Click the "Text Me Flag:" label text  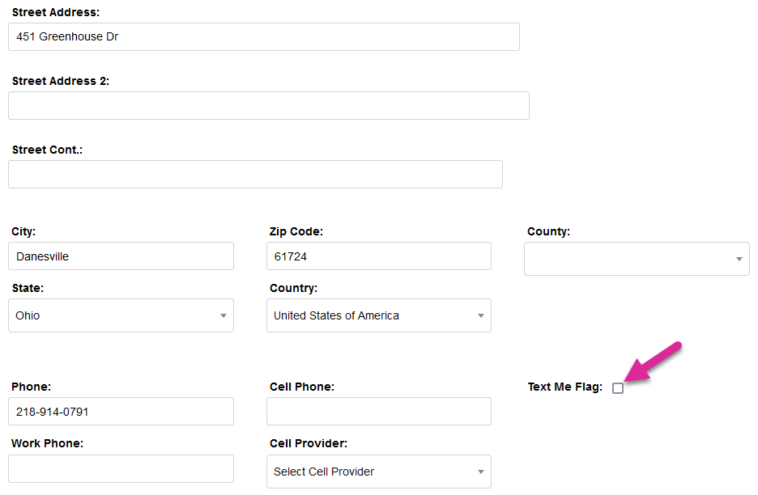564,387
